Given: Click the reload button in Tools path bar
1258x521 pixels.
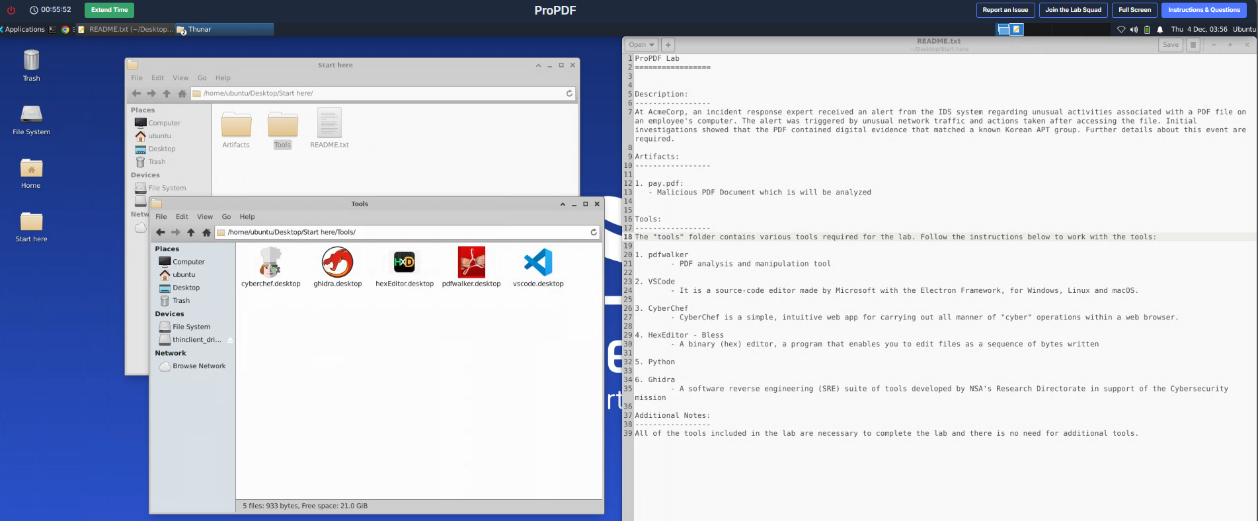Looking at the screenshot, I should point(594,232).
